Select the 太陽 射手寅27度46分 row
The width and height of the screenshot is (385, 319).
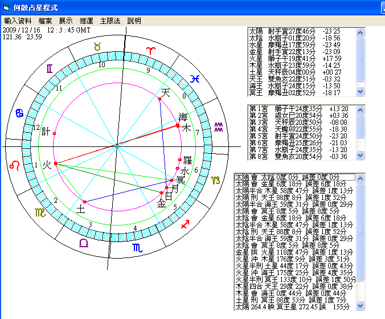tap(302, 31)
